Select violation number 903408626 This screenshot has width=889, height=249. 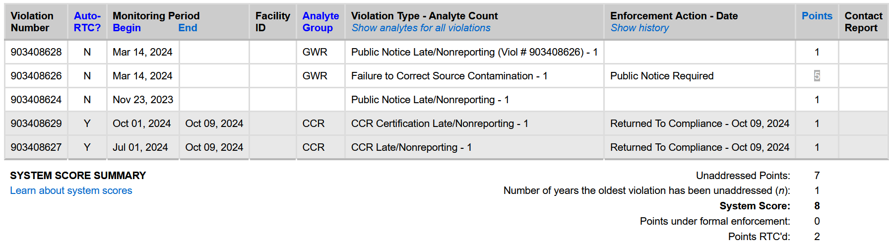coord(36,76)
